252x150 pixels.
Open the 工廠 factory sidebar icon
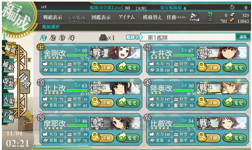tap(8, 116)
